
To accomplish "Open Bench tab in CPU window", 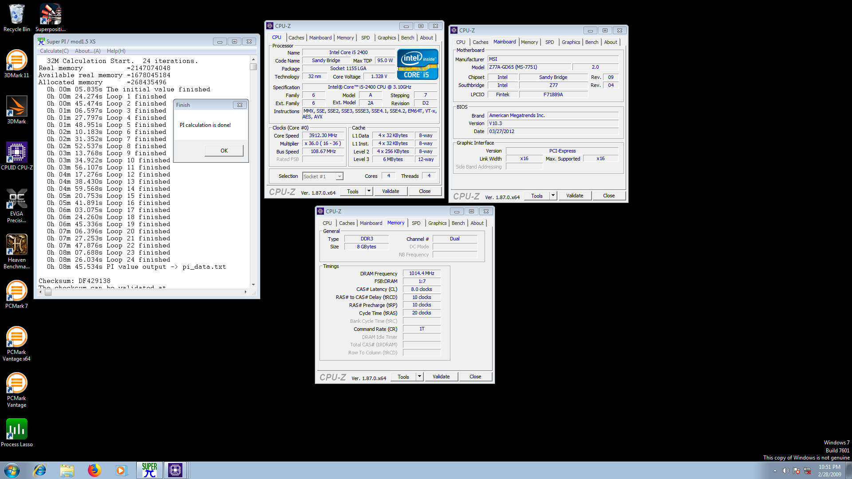I will pos(407,38).
